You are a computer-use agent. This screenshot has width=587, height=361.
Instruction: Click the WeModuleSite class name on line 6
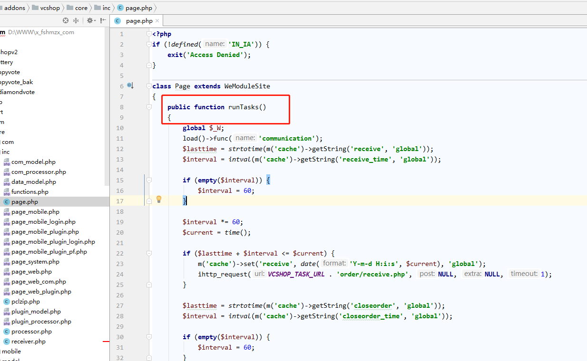247,86
